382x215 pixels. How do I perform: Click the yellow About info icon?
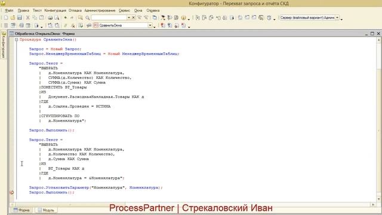coord(183,17)
